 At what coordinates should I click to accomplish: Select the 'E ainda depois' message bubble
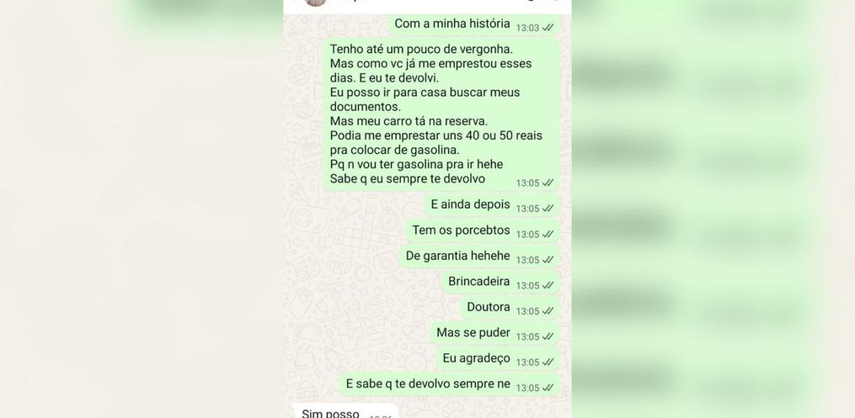point(493,206)
